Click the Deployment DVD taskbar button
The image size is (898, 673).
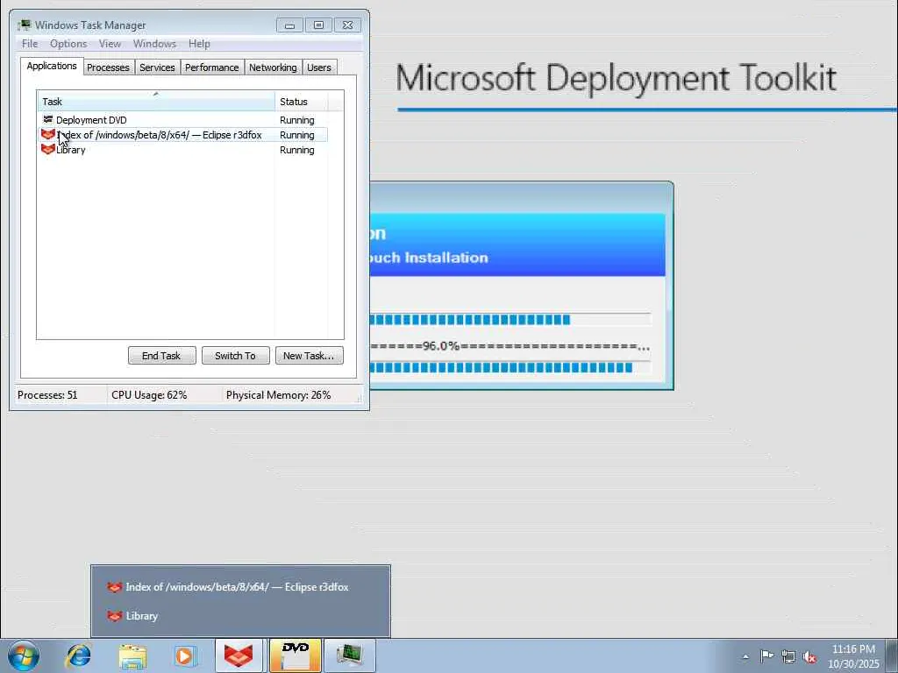295,655
